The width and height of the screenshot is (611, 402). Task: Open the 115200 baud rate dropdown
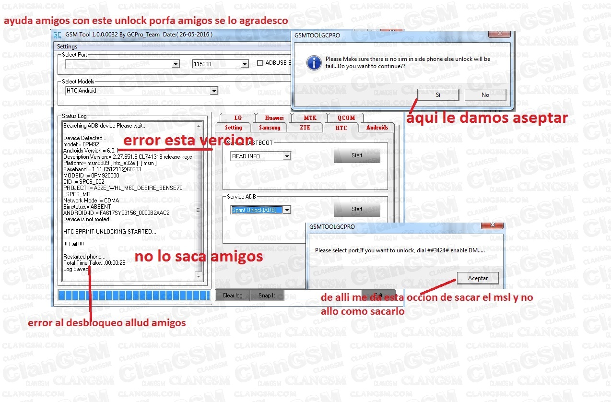click(x=245, y=64)
